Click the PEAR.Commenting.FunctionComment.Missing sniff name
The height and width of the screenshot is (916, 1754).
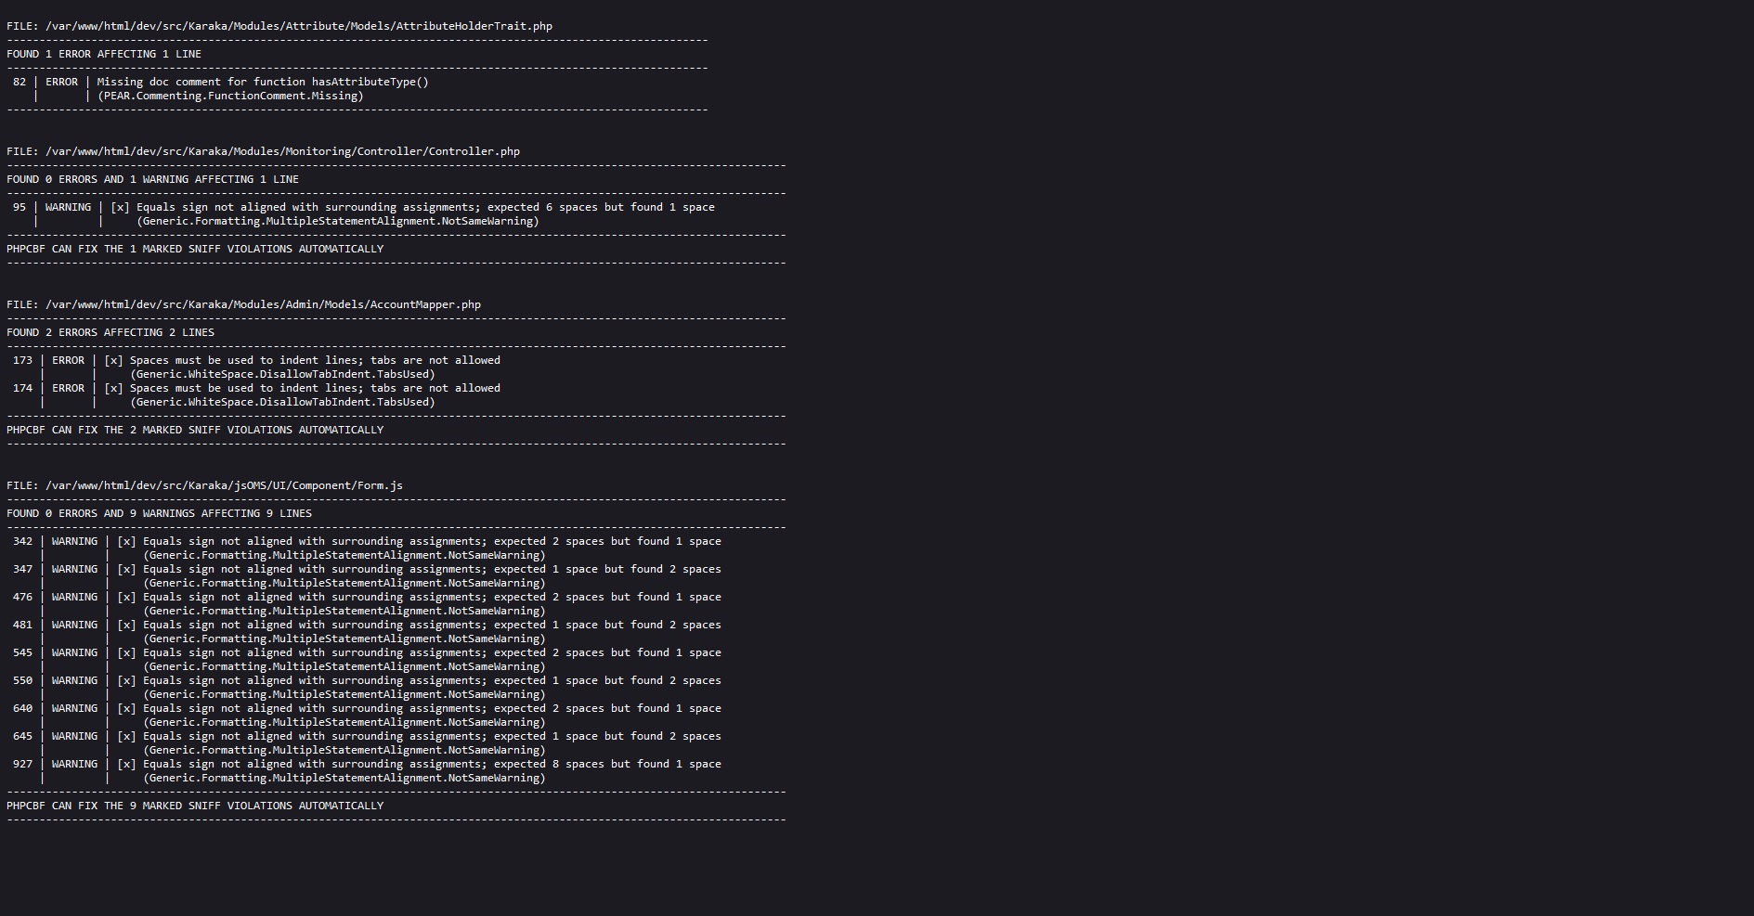(230, 96)
